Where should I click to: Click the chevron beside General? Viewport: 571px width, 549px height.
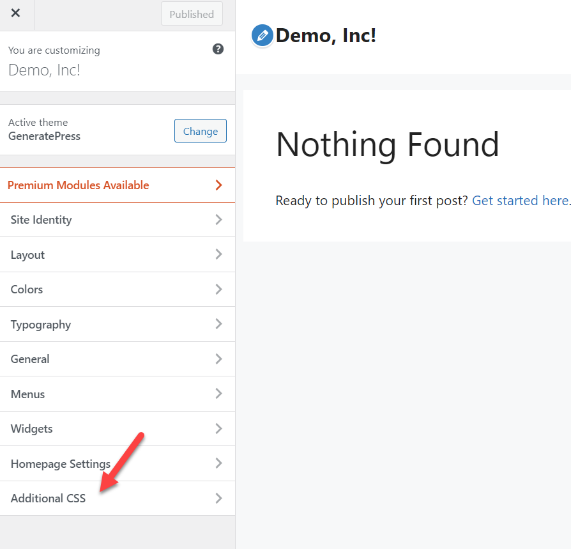[x=218, y=359]
